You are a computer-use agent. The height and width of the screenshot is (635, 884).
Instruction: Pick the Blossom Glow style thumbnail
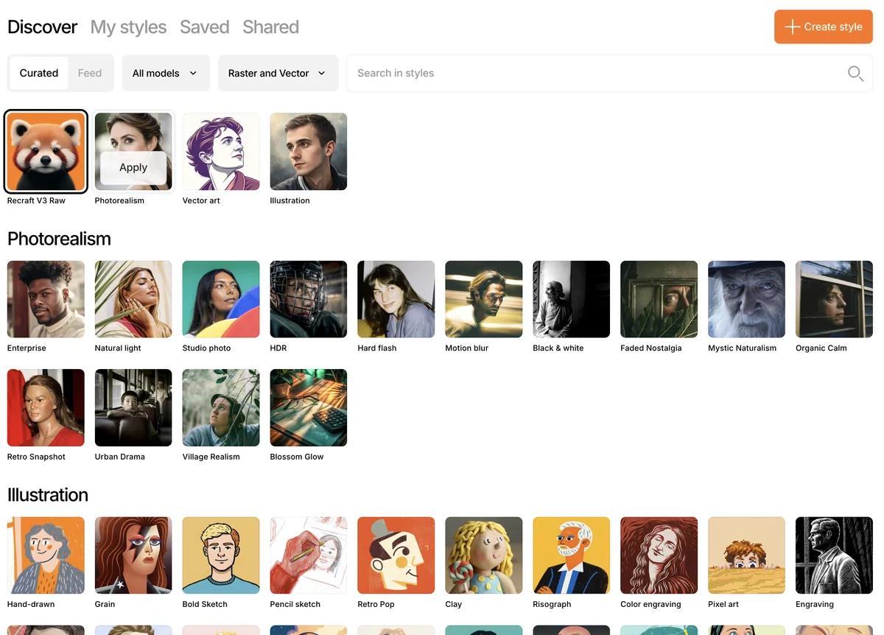tap(309, 407)
